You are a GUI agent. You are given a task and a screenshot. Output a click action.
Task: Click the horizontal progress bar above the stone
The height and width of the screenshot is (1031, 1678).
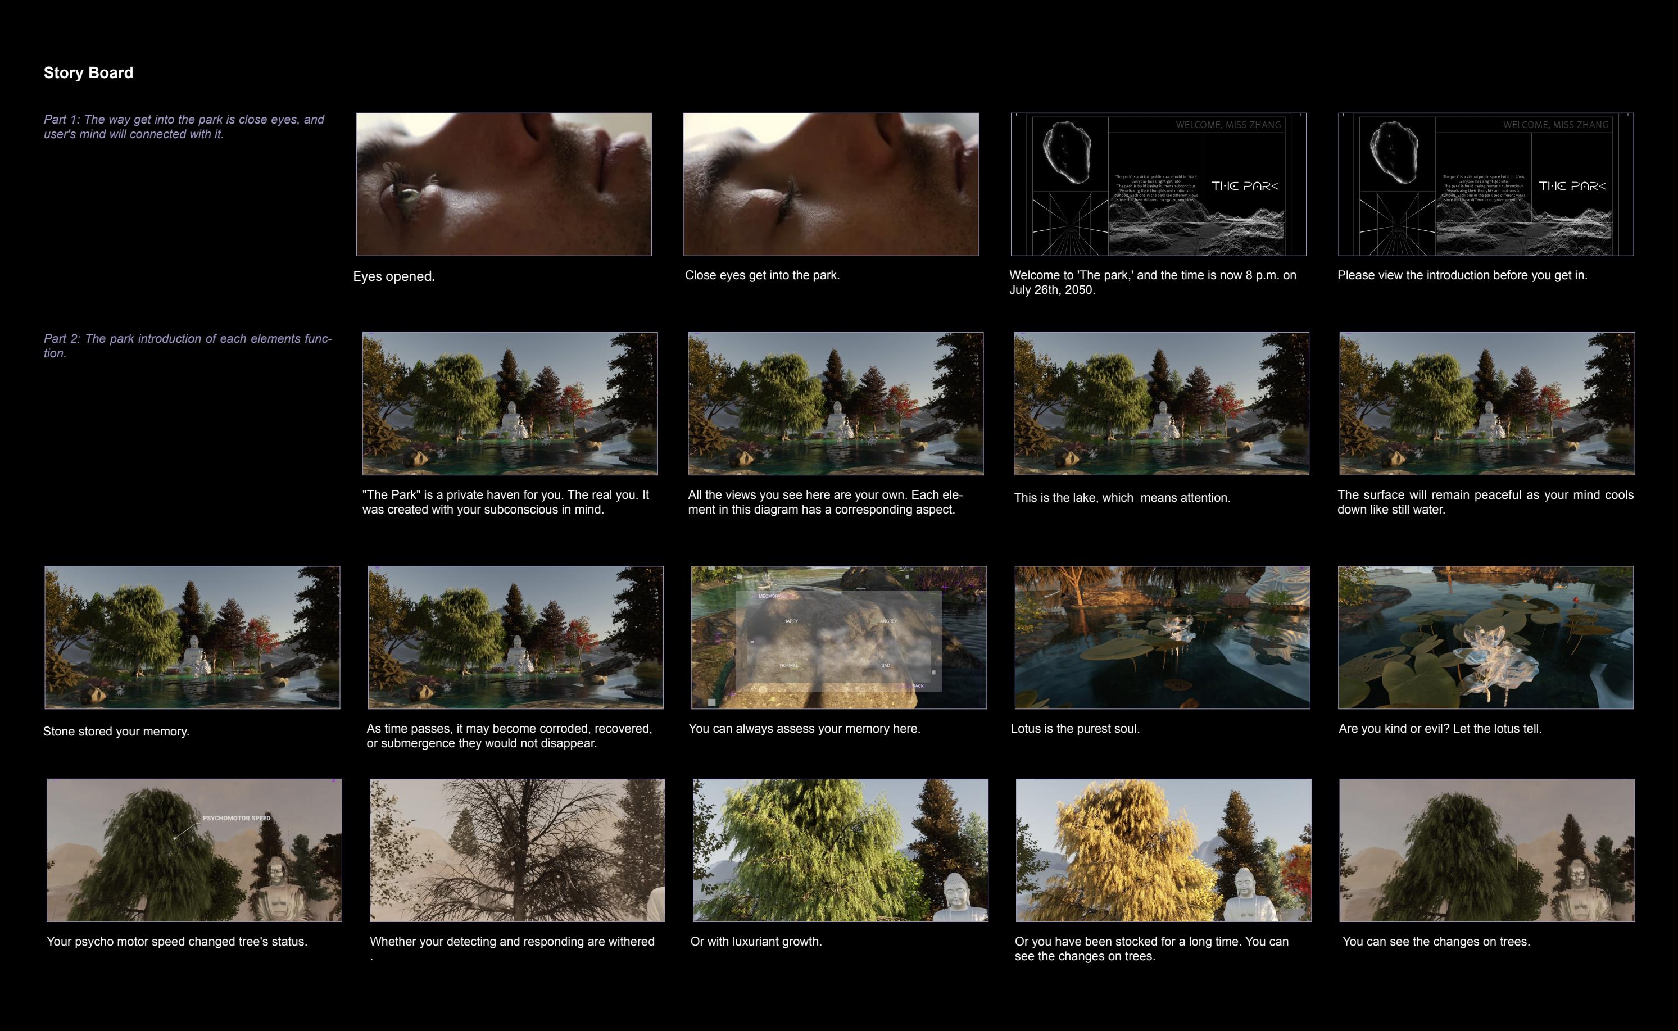click(860, 588)
